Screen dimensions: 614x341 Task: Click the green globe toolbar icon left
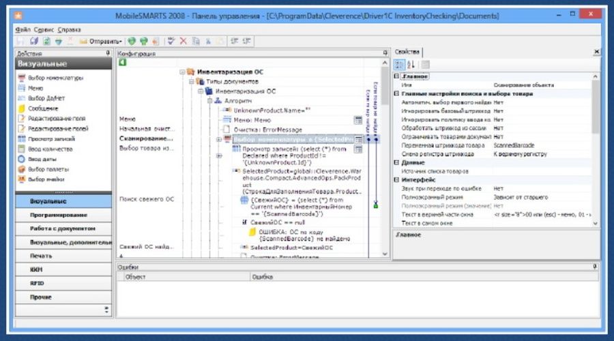132,41
